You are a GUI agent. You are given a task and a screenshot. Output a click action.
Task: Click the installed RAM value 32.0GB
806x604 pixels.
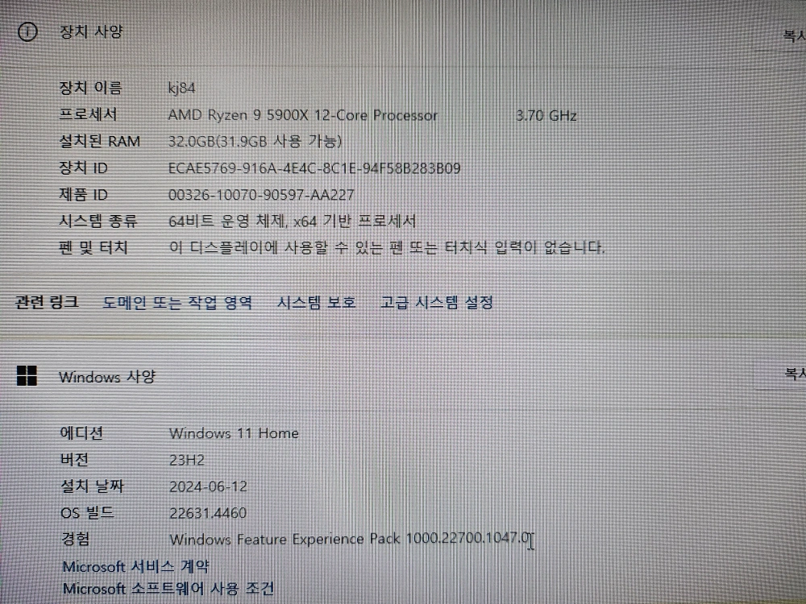tap(255, 142)
